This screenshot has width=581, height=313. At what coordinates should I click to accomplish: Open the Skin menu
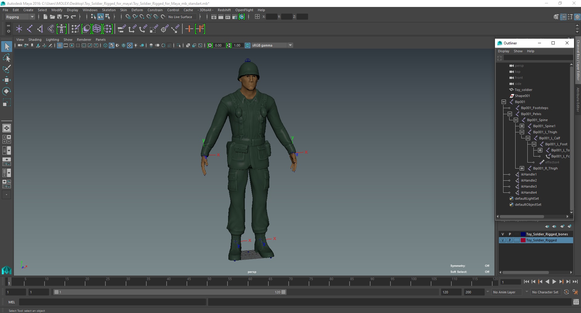(124, 10)
